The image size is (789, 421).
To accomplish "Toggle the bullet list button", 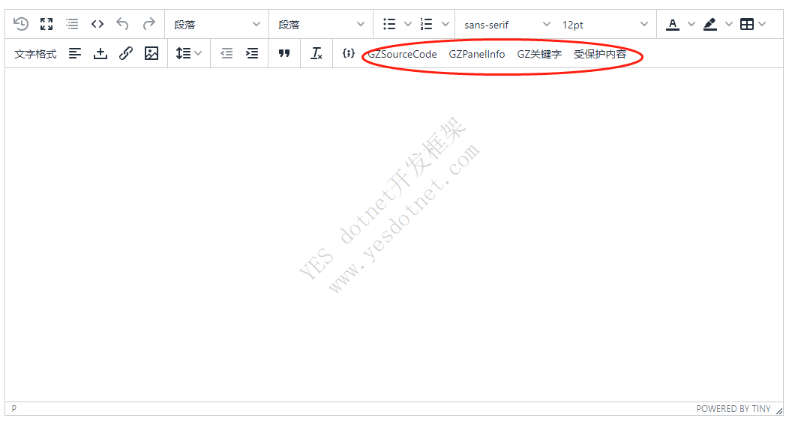I will click(389, 24).
